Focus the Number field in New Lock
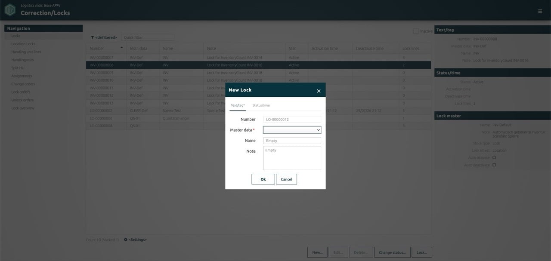551x261 pixels. click(292, 119)
